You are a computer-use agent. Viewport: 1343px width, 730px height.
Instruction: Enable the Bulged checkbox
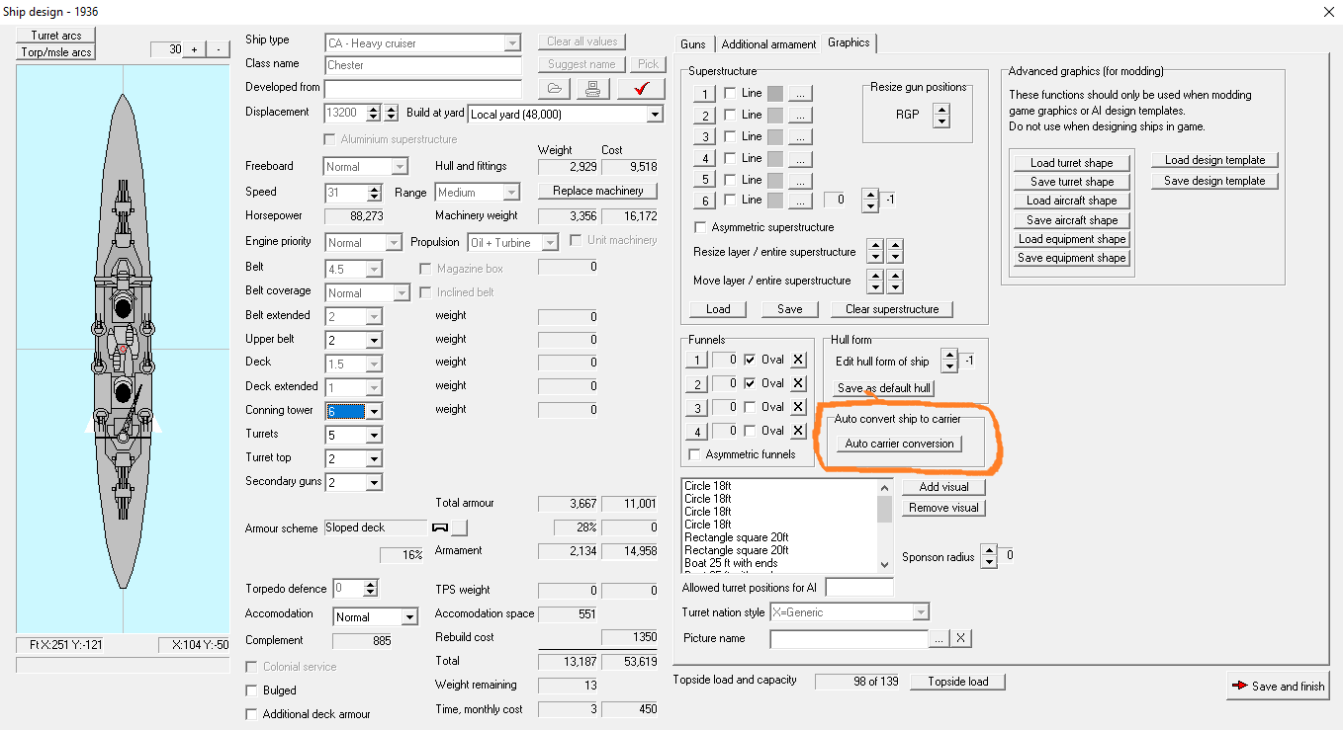(251, 690)
